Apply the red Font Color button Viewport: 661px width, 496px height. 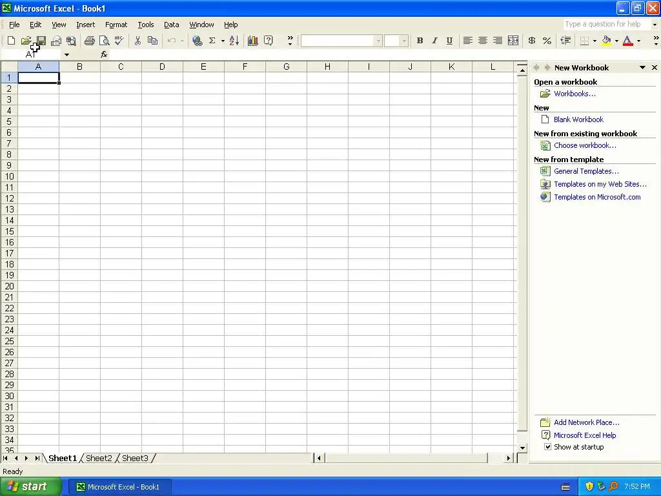[628, 41]
